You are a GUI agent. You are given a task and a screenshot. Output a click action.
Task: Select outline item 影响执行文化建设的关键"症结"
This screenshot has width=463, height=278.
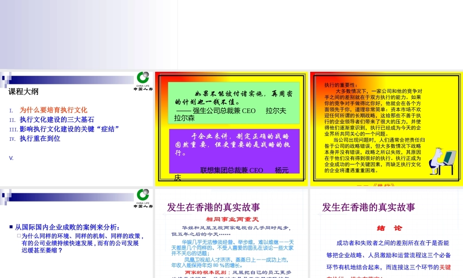point(69,129)
